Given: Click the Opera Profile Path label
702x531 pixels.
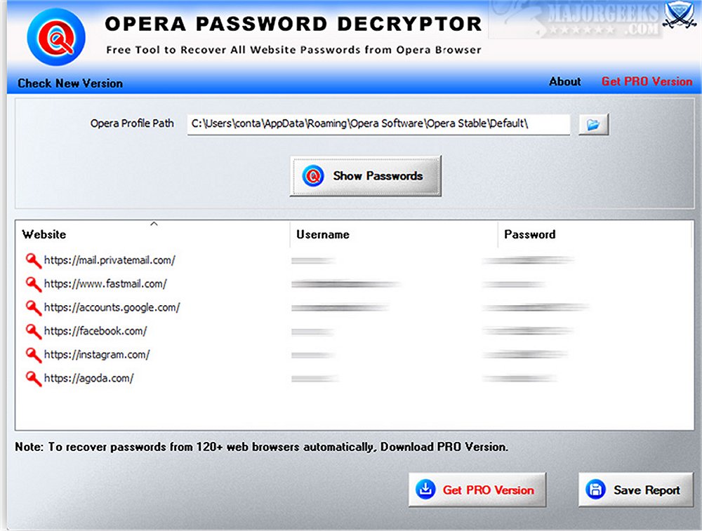Looking at the screenshot, I should pos(132,123).
